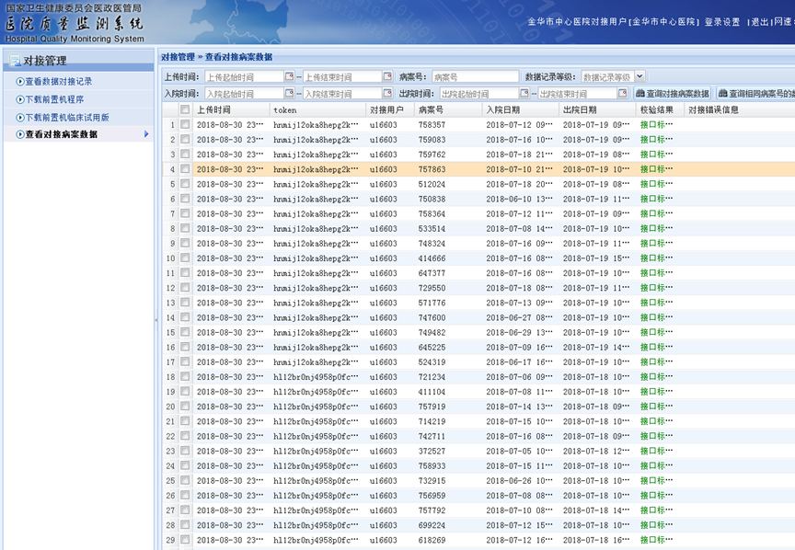Toggle the select-all checkbox in table header
This screenshot has height=550, width=795.
tap(185, 109)
